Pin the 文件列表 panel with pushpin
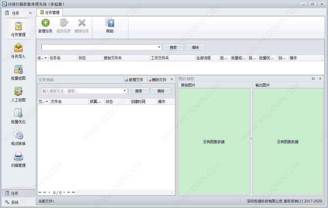The width and height of the screenshot is (328, 208). (x=172, y=79)
